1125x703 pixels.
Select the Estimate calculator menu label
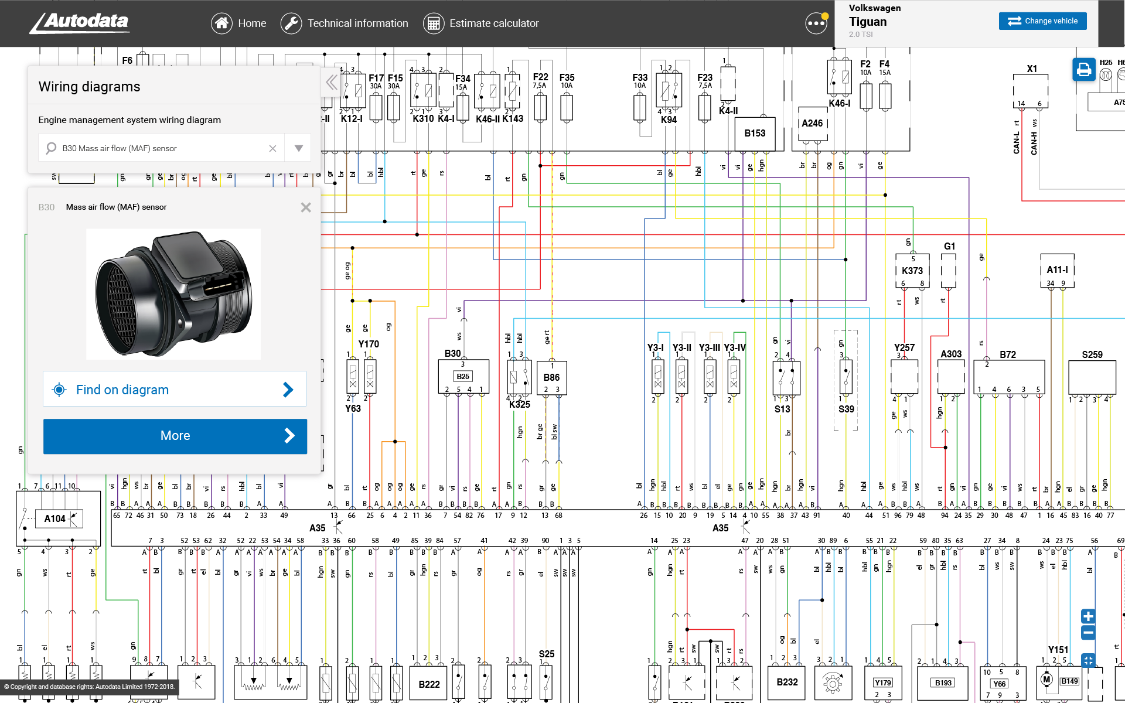494,23
